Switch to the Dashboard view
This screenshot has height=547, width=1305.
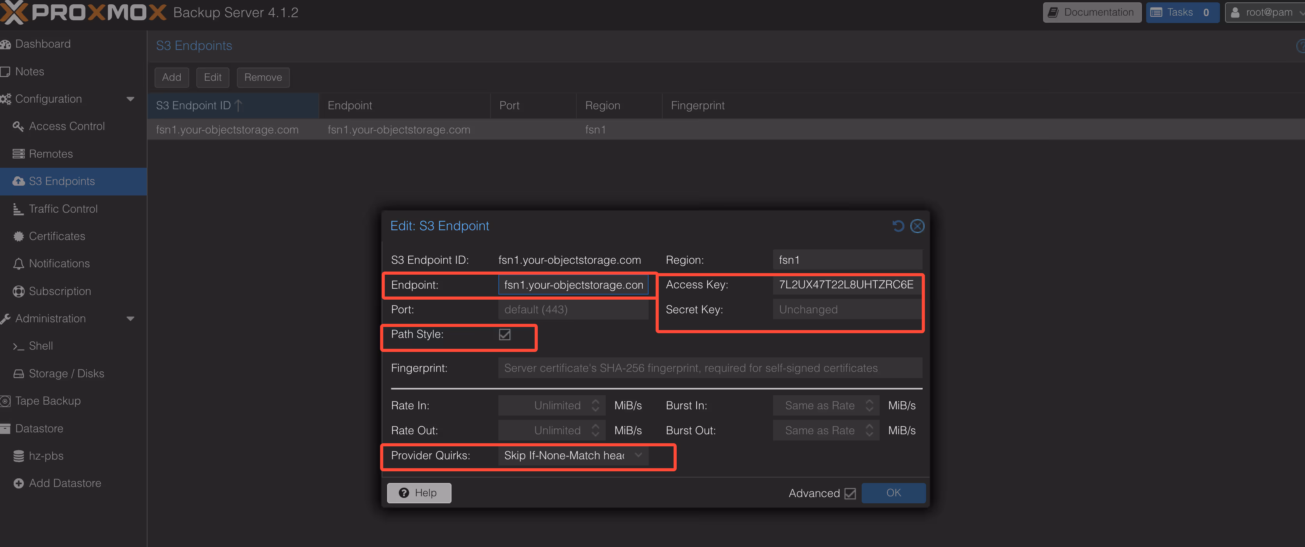[x=43, y=44]
